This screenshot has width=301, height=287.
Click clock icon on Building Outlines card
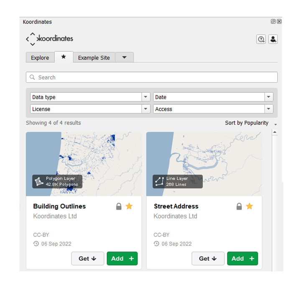pos(36,244)
